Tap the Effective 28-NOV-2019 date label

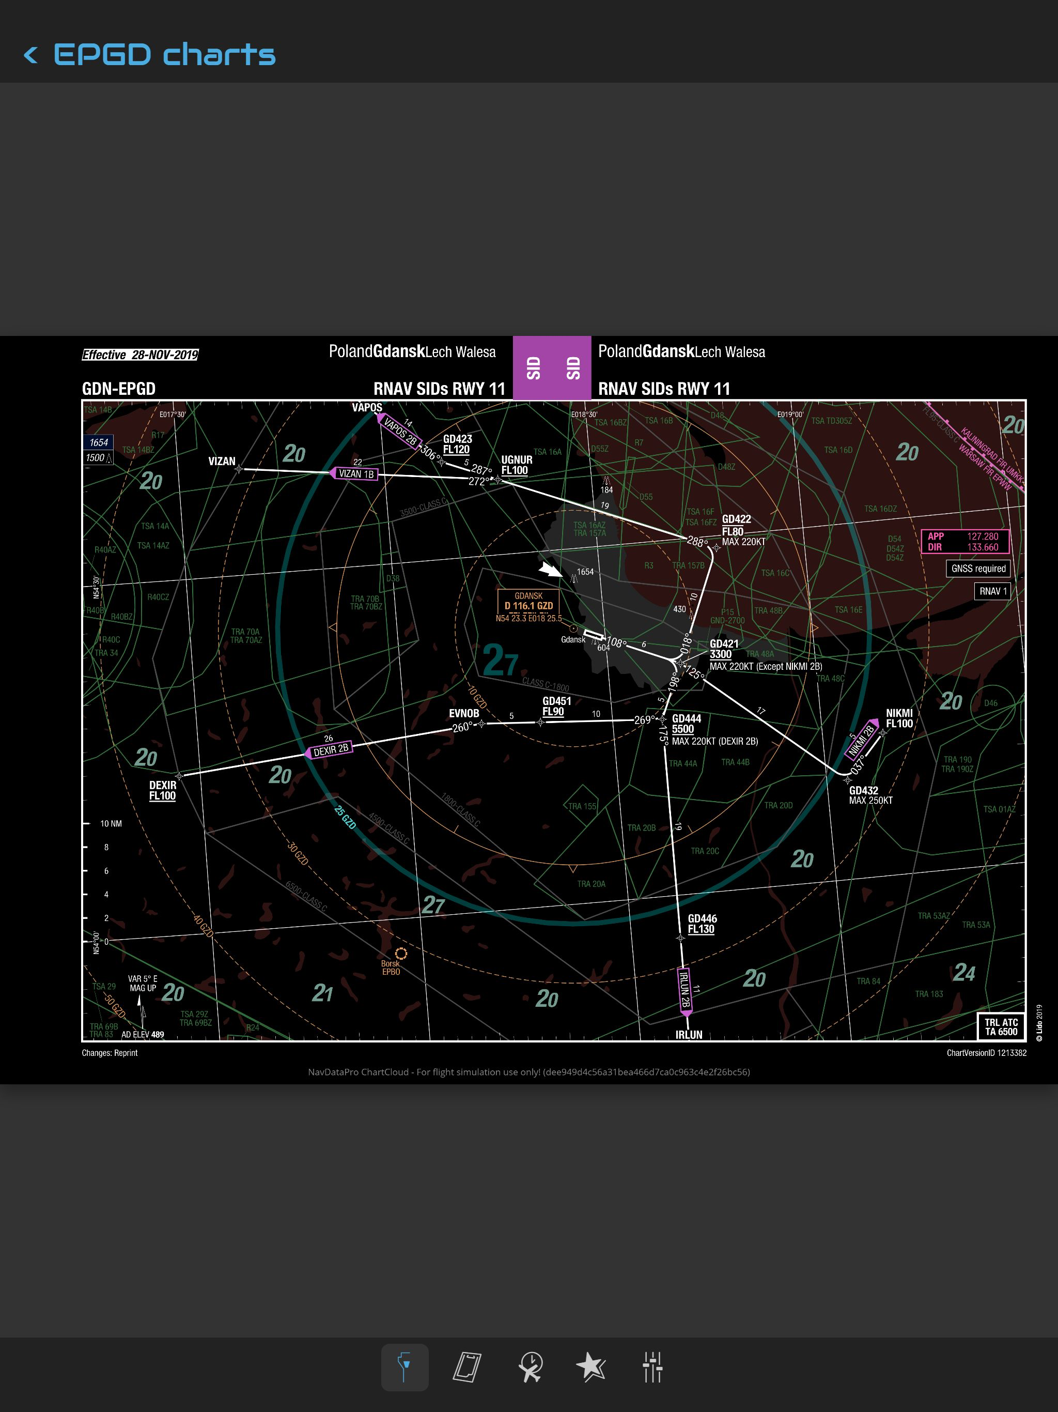coord(140,355)
